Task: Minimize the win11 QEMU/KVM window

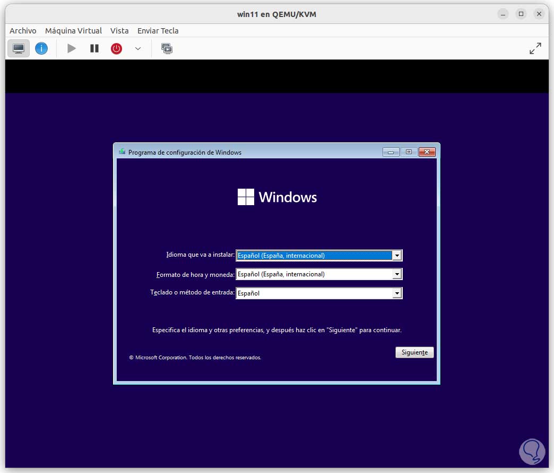Action: pos(503,14)
